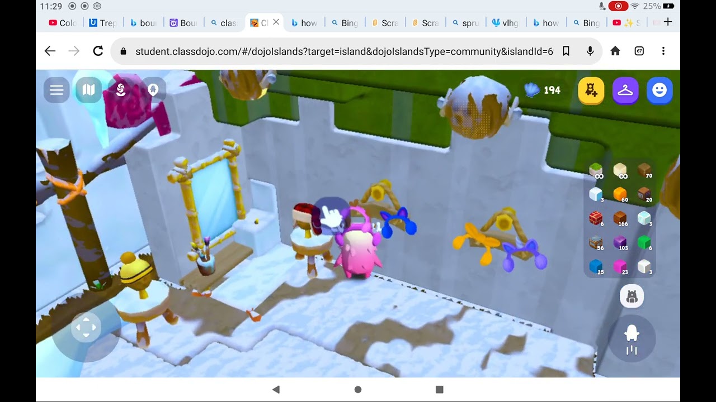Click the browser forward arrow
The image size is (716, 402).
click(x=74, y=51)
